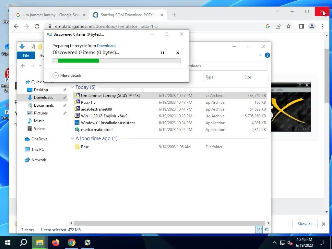Click the Windows11InstallationAssistant app icon

click(77, 123)
